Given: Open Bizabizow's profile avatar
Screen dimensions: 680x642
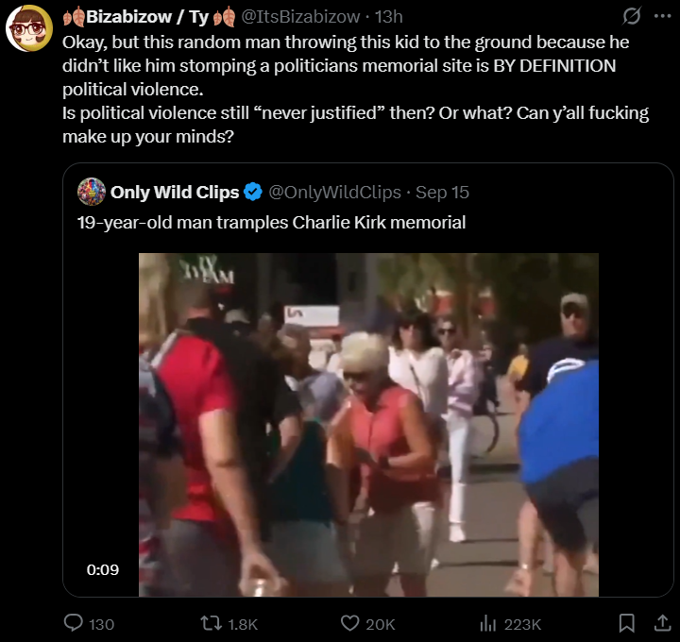Looking at the screenshot, I should tap(29, 28).
